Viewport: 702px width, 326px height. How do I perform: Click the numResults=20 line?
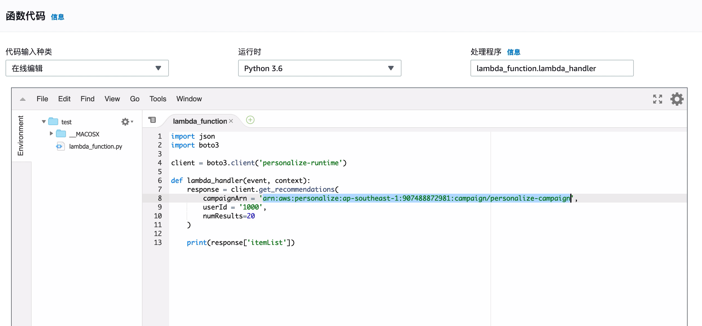229,216
